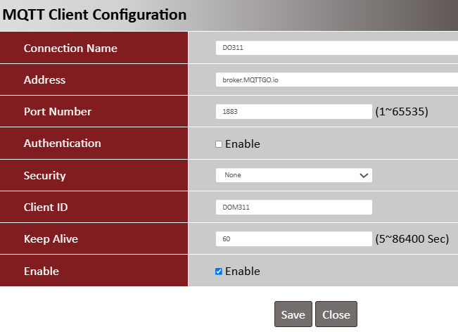Focus the Address field containing broker.MQTTGO.io
Viewport: 458px width, 332px height.
pos(336,80)
